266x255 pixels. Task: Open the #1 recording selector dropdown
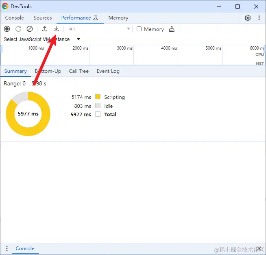click(100, 29)
